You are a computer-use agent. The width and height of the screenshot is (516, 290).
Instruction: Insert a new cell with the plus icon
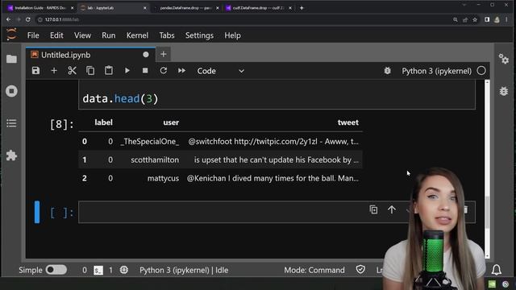(x=54, y=71)
